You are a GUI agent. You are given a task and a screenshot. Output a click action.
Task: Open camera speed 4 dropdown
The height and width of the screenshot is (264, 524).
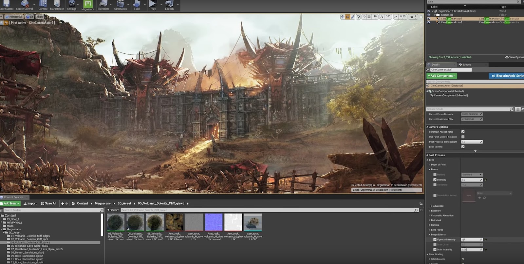pos(414,17)
